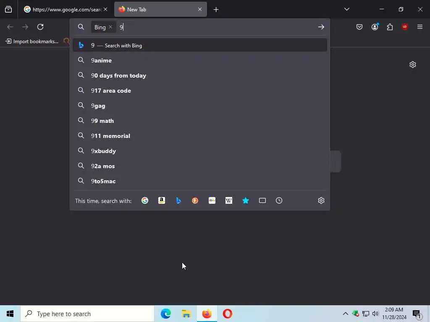Close the Google search tab

105,9
